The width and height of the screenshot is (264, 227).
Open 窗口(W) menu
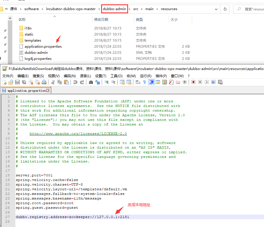click(x=177, y=76)
